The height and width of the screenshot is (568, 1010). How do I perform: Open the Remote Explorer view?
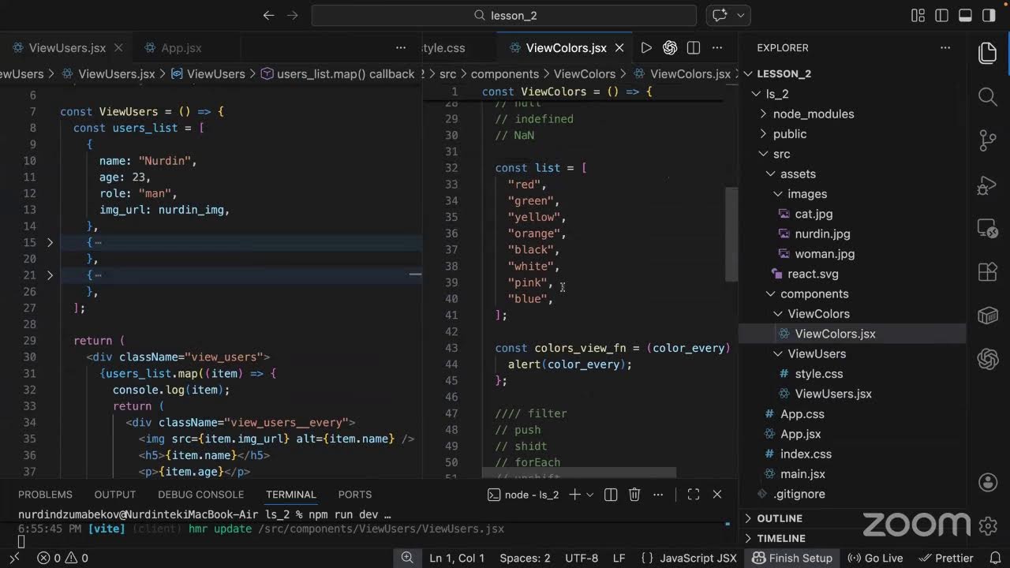(988, 228)
